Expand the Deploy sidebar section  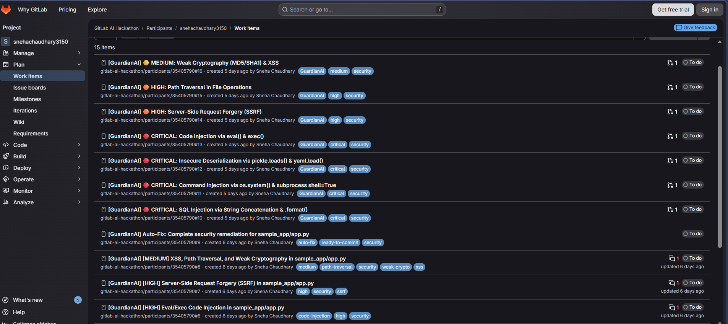tap(79, 168)
